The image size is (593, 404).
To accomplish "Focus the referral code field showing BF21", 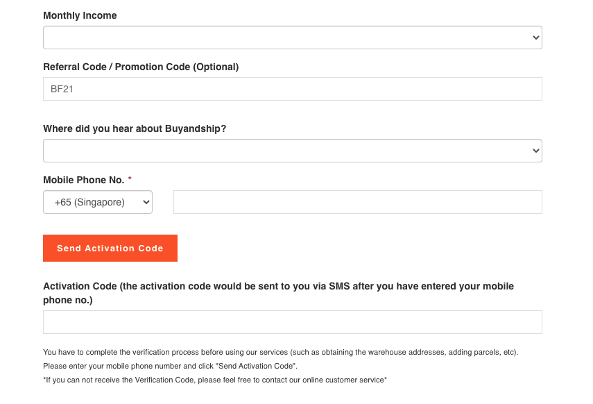I will [293, 89].
